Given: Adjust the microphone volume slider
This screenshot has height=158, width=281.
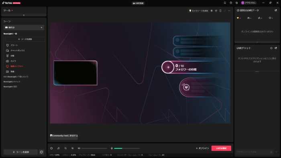Looking at the screenshot, I should click(x=127, y=148).
